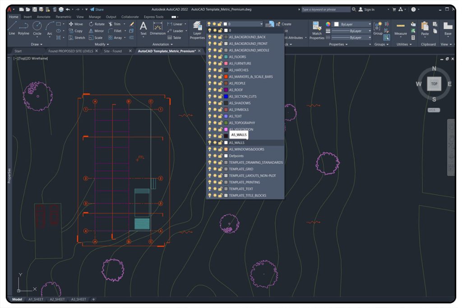Open the Parametric ribbon tab
Image resolution: width=462 pixels, height=308 pixels.
pos(63,17)
